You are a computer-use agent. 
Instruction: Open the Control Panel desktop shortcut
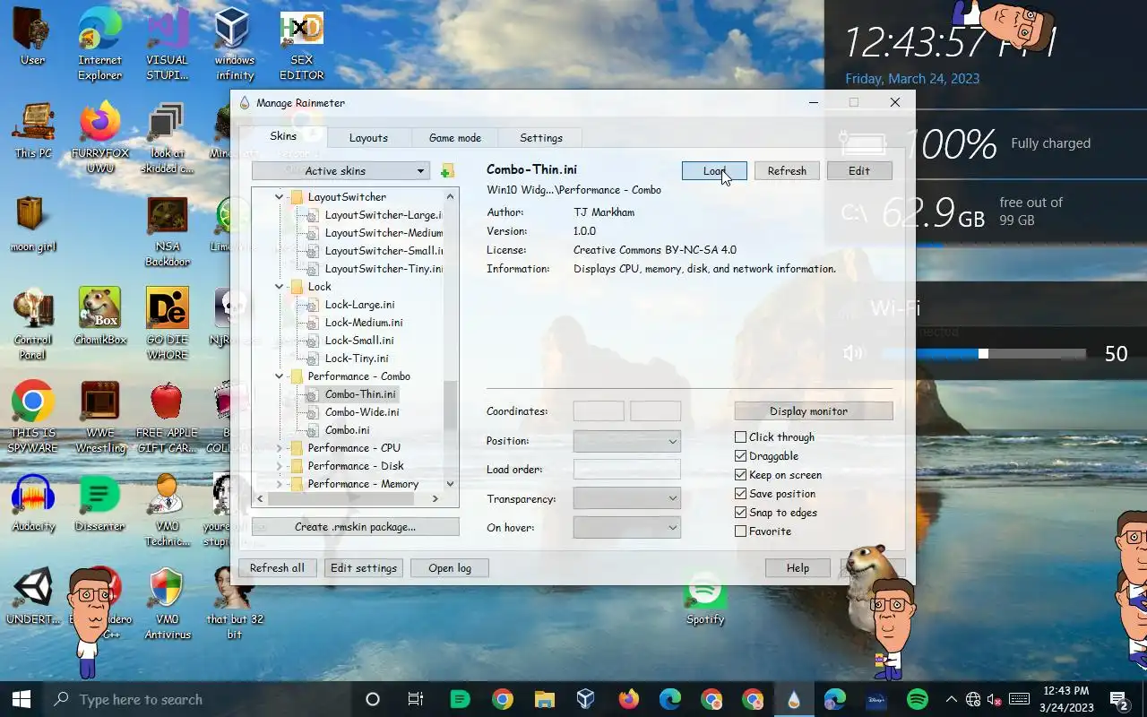tap(32, 324)
